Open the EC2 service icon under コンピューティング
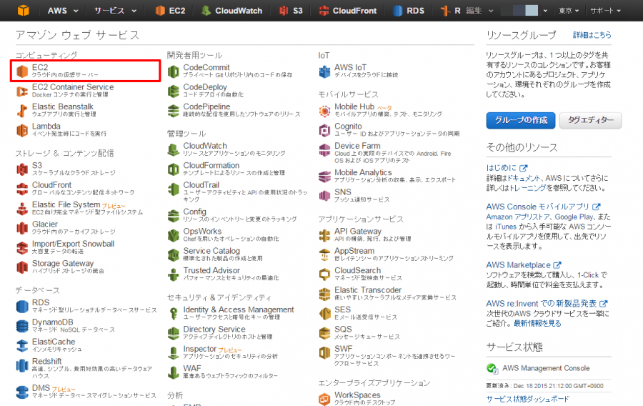 (x=22, y=71)
